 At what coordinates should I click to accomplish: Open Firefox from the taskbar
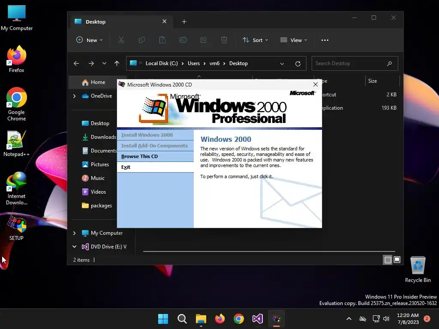(220, 319)
